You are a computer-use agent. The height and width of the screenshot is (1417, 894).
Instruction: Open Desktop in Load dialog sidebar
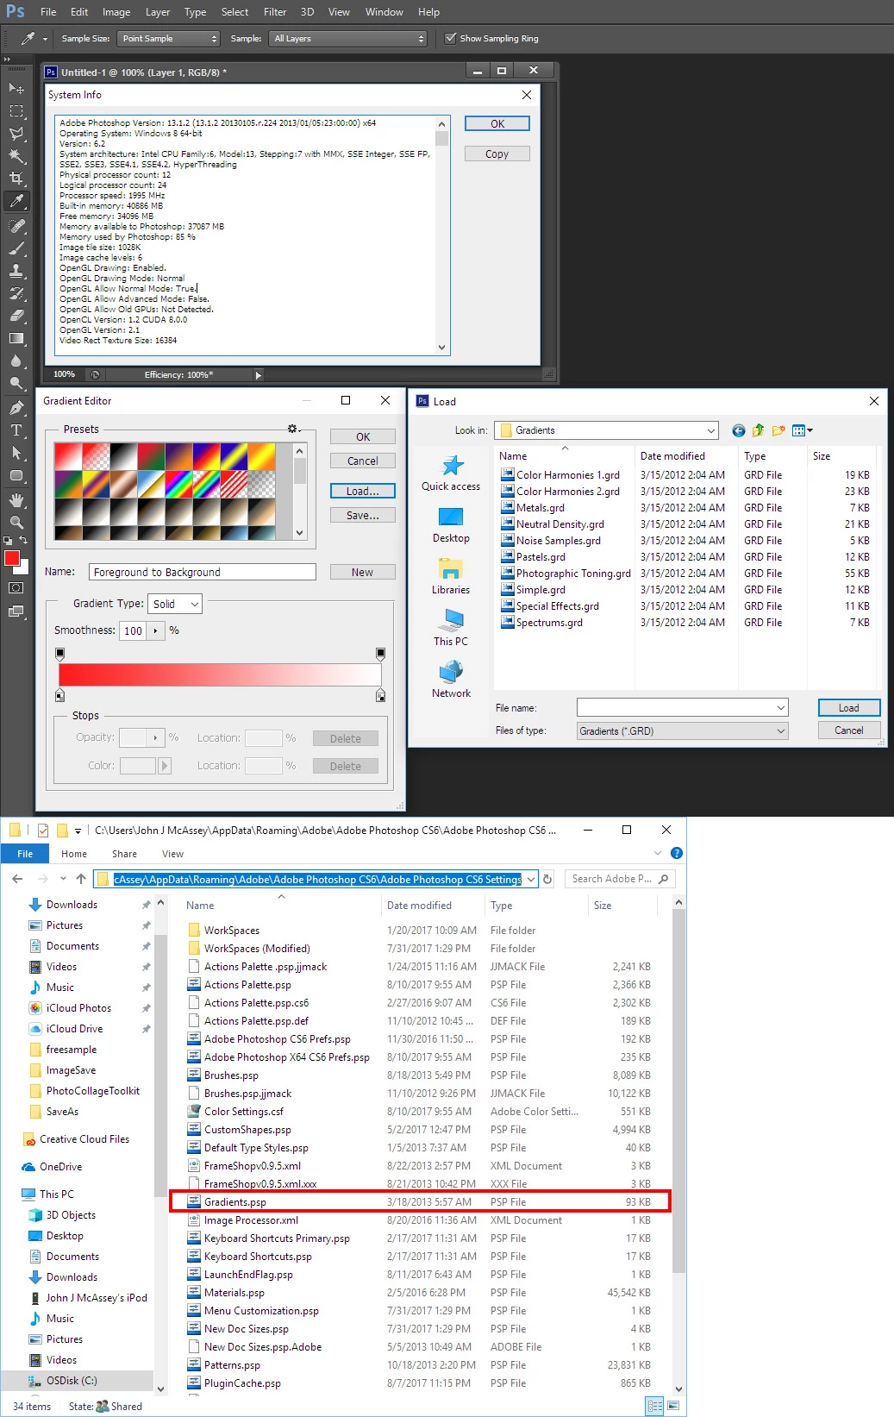(x=451, y=525)
